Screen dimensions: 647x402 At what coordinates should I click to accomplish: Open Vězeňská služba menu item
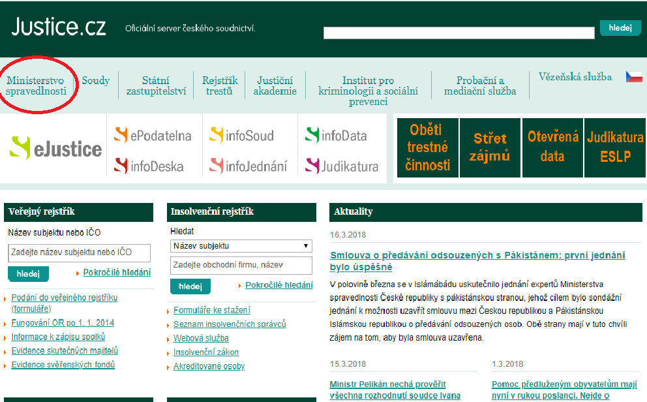tap(575, 77)
